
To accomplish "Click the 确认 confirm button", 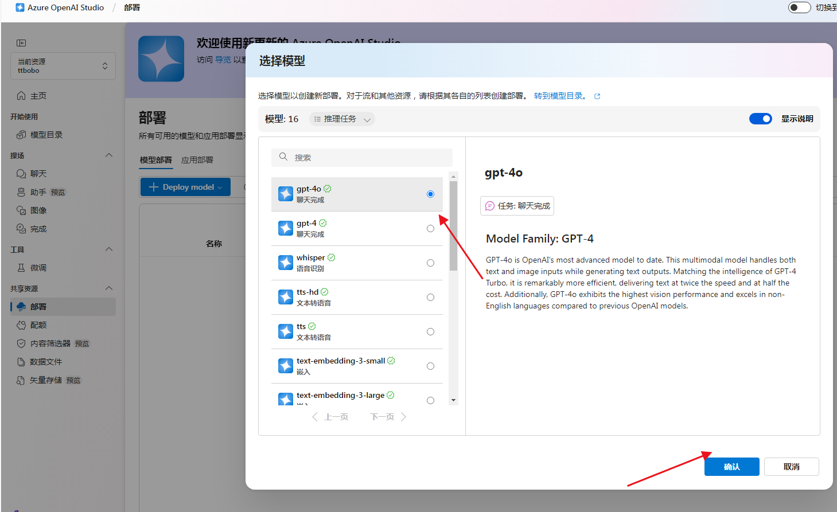I will [732, 467].
